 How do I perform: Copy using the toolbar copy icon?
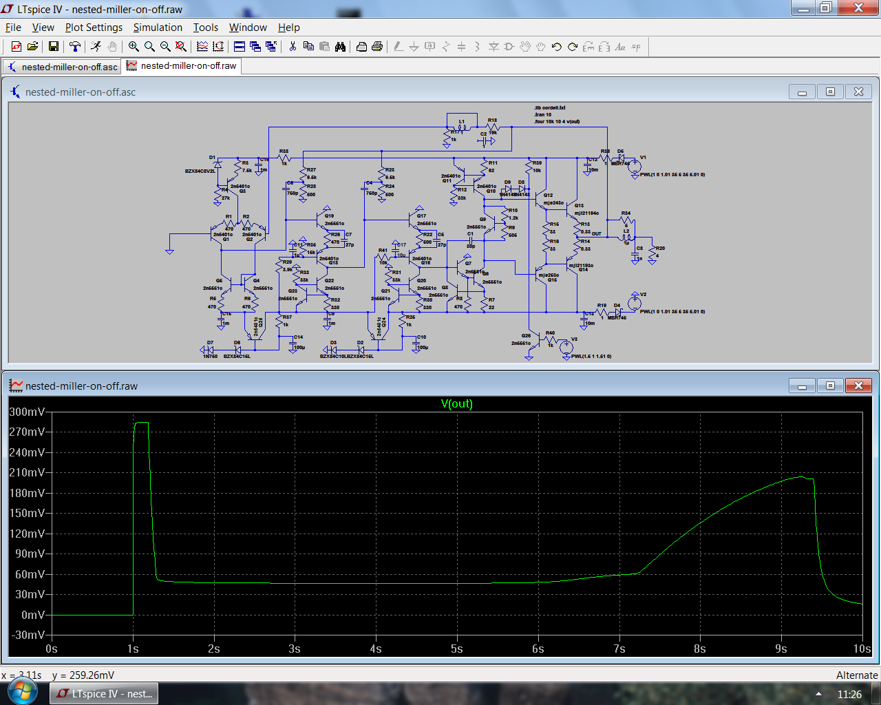308,47
